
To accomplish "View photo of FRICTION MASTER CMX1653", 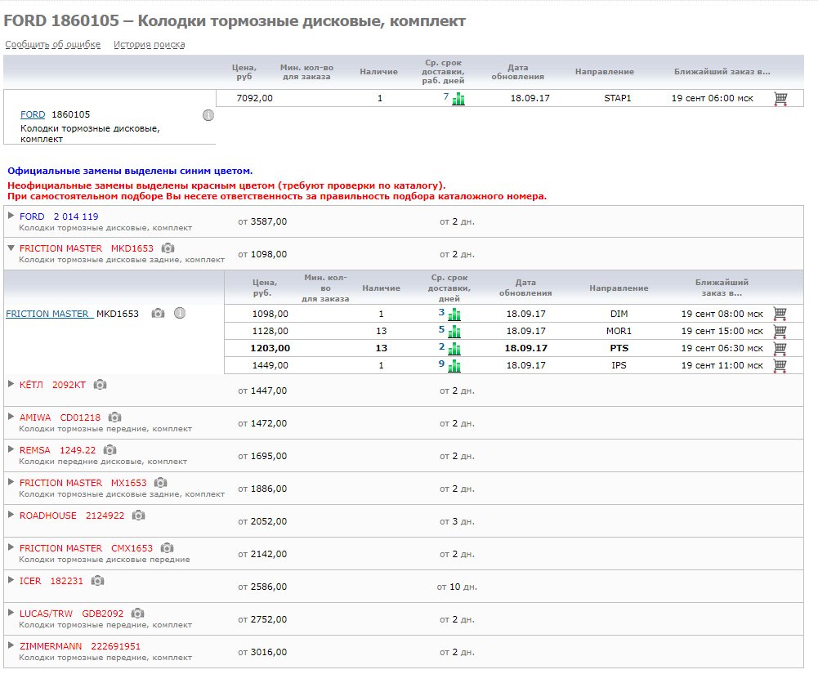I will tap(167, 548).
